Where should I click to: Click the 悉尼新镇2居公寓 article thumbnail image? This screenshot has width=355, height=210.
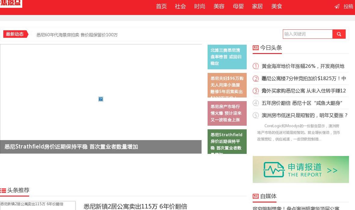click(x=38, y=205)
